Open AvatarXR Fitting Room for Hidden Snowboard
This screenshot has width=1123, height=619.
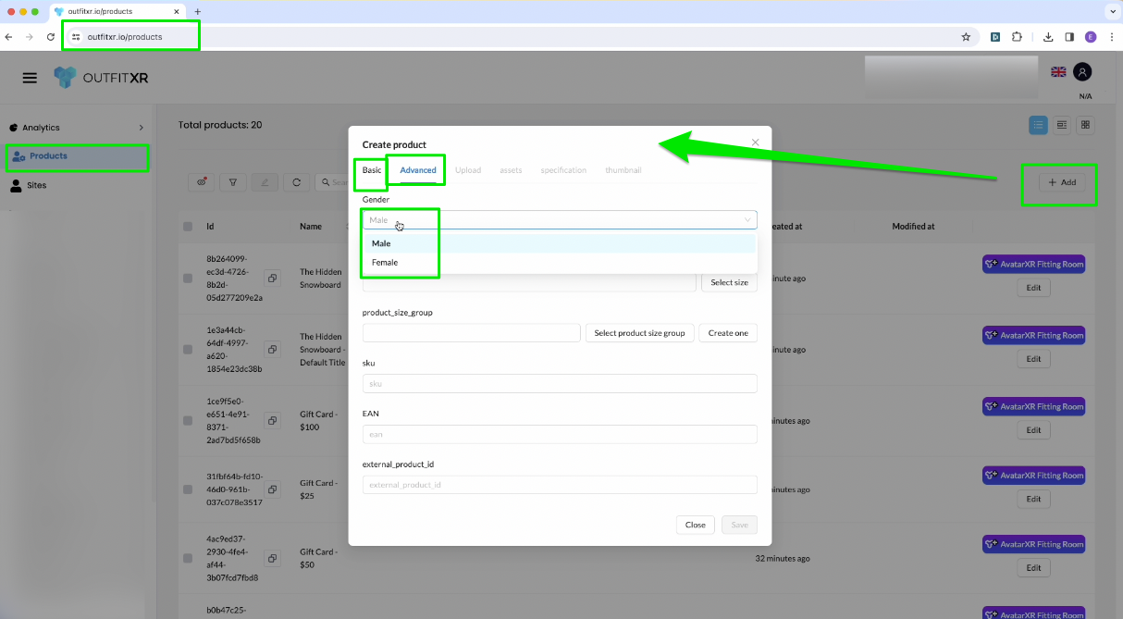[x=1033, y=264]
